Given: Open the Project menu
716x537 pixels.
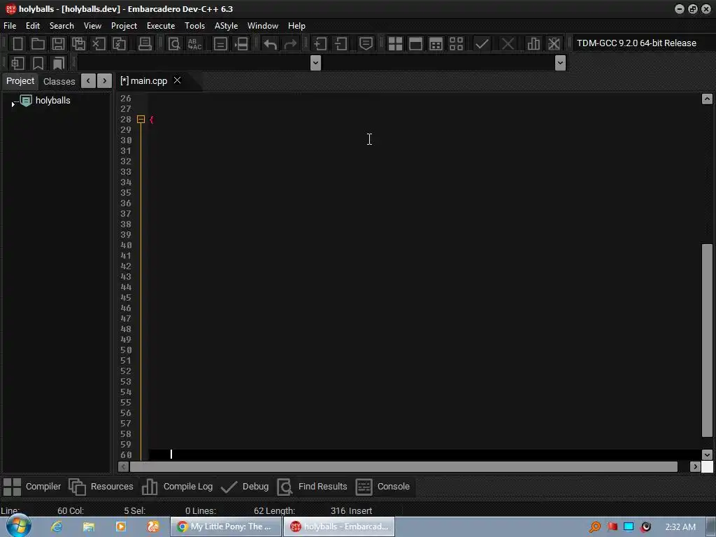Looking at the screenshot, I should tap(124, 26).
